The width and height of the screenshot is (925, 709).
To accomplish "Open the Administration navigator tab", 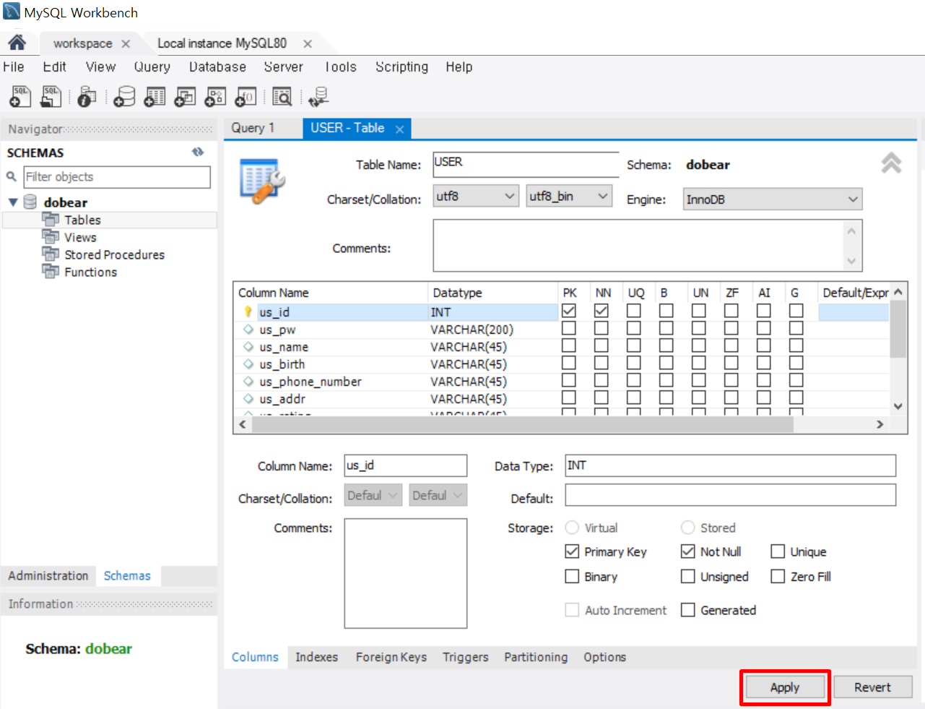I will [x=48, y=575].
